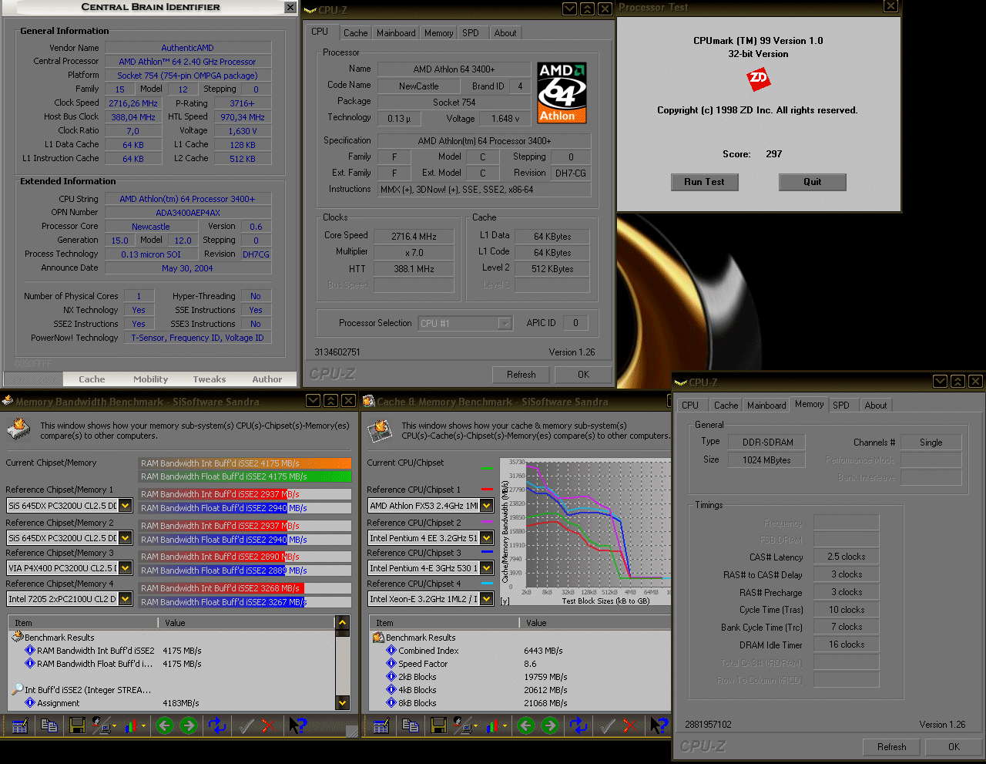
Task: Click What's This help in Cache & Memory toolbar
Action: (659, 725)
